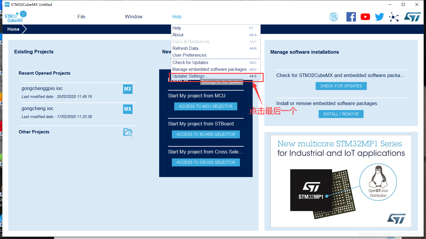Image resolution: width=426 pixels, height=239 pixels.
Task: Click the ST logo icon in the header
Action: coord(412,17)
